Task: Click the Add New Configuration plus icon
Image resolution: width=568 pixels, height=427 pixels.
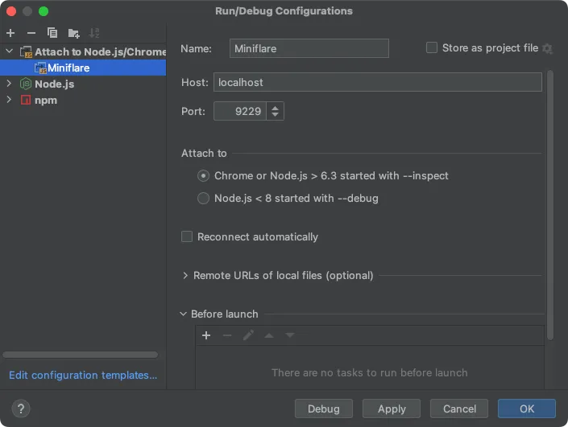Action: [10, 33]
